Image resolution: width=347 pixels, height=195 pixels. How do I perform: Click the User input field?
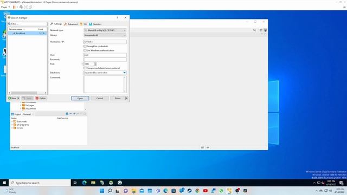[105, 55]
